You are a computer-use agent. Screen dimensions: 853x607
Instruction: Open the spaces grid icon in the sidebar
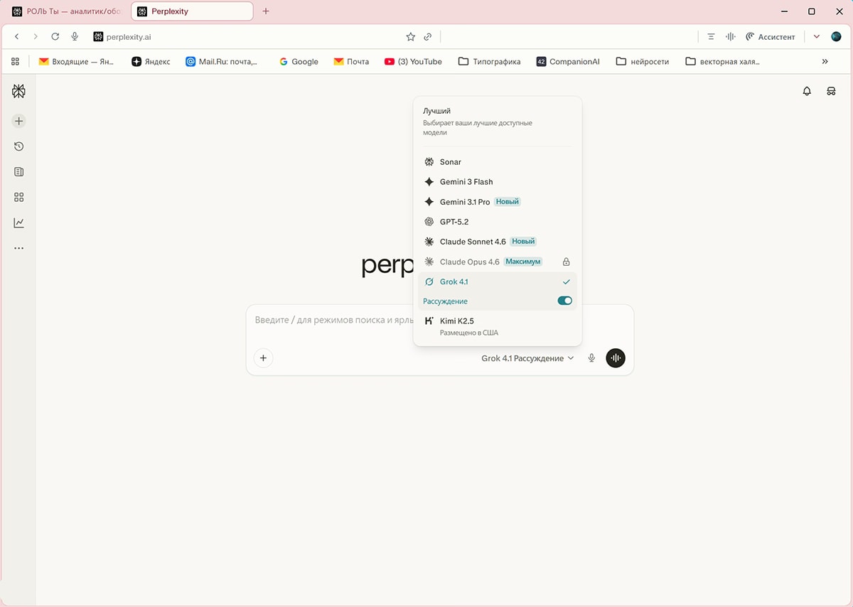(18, 198)
